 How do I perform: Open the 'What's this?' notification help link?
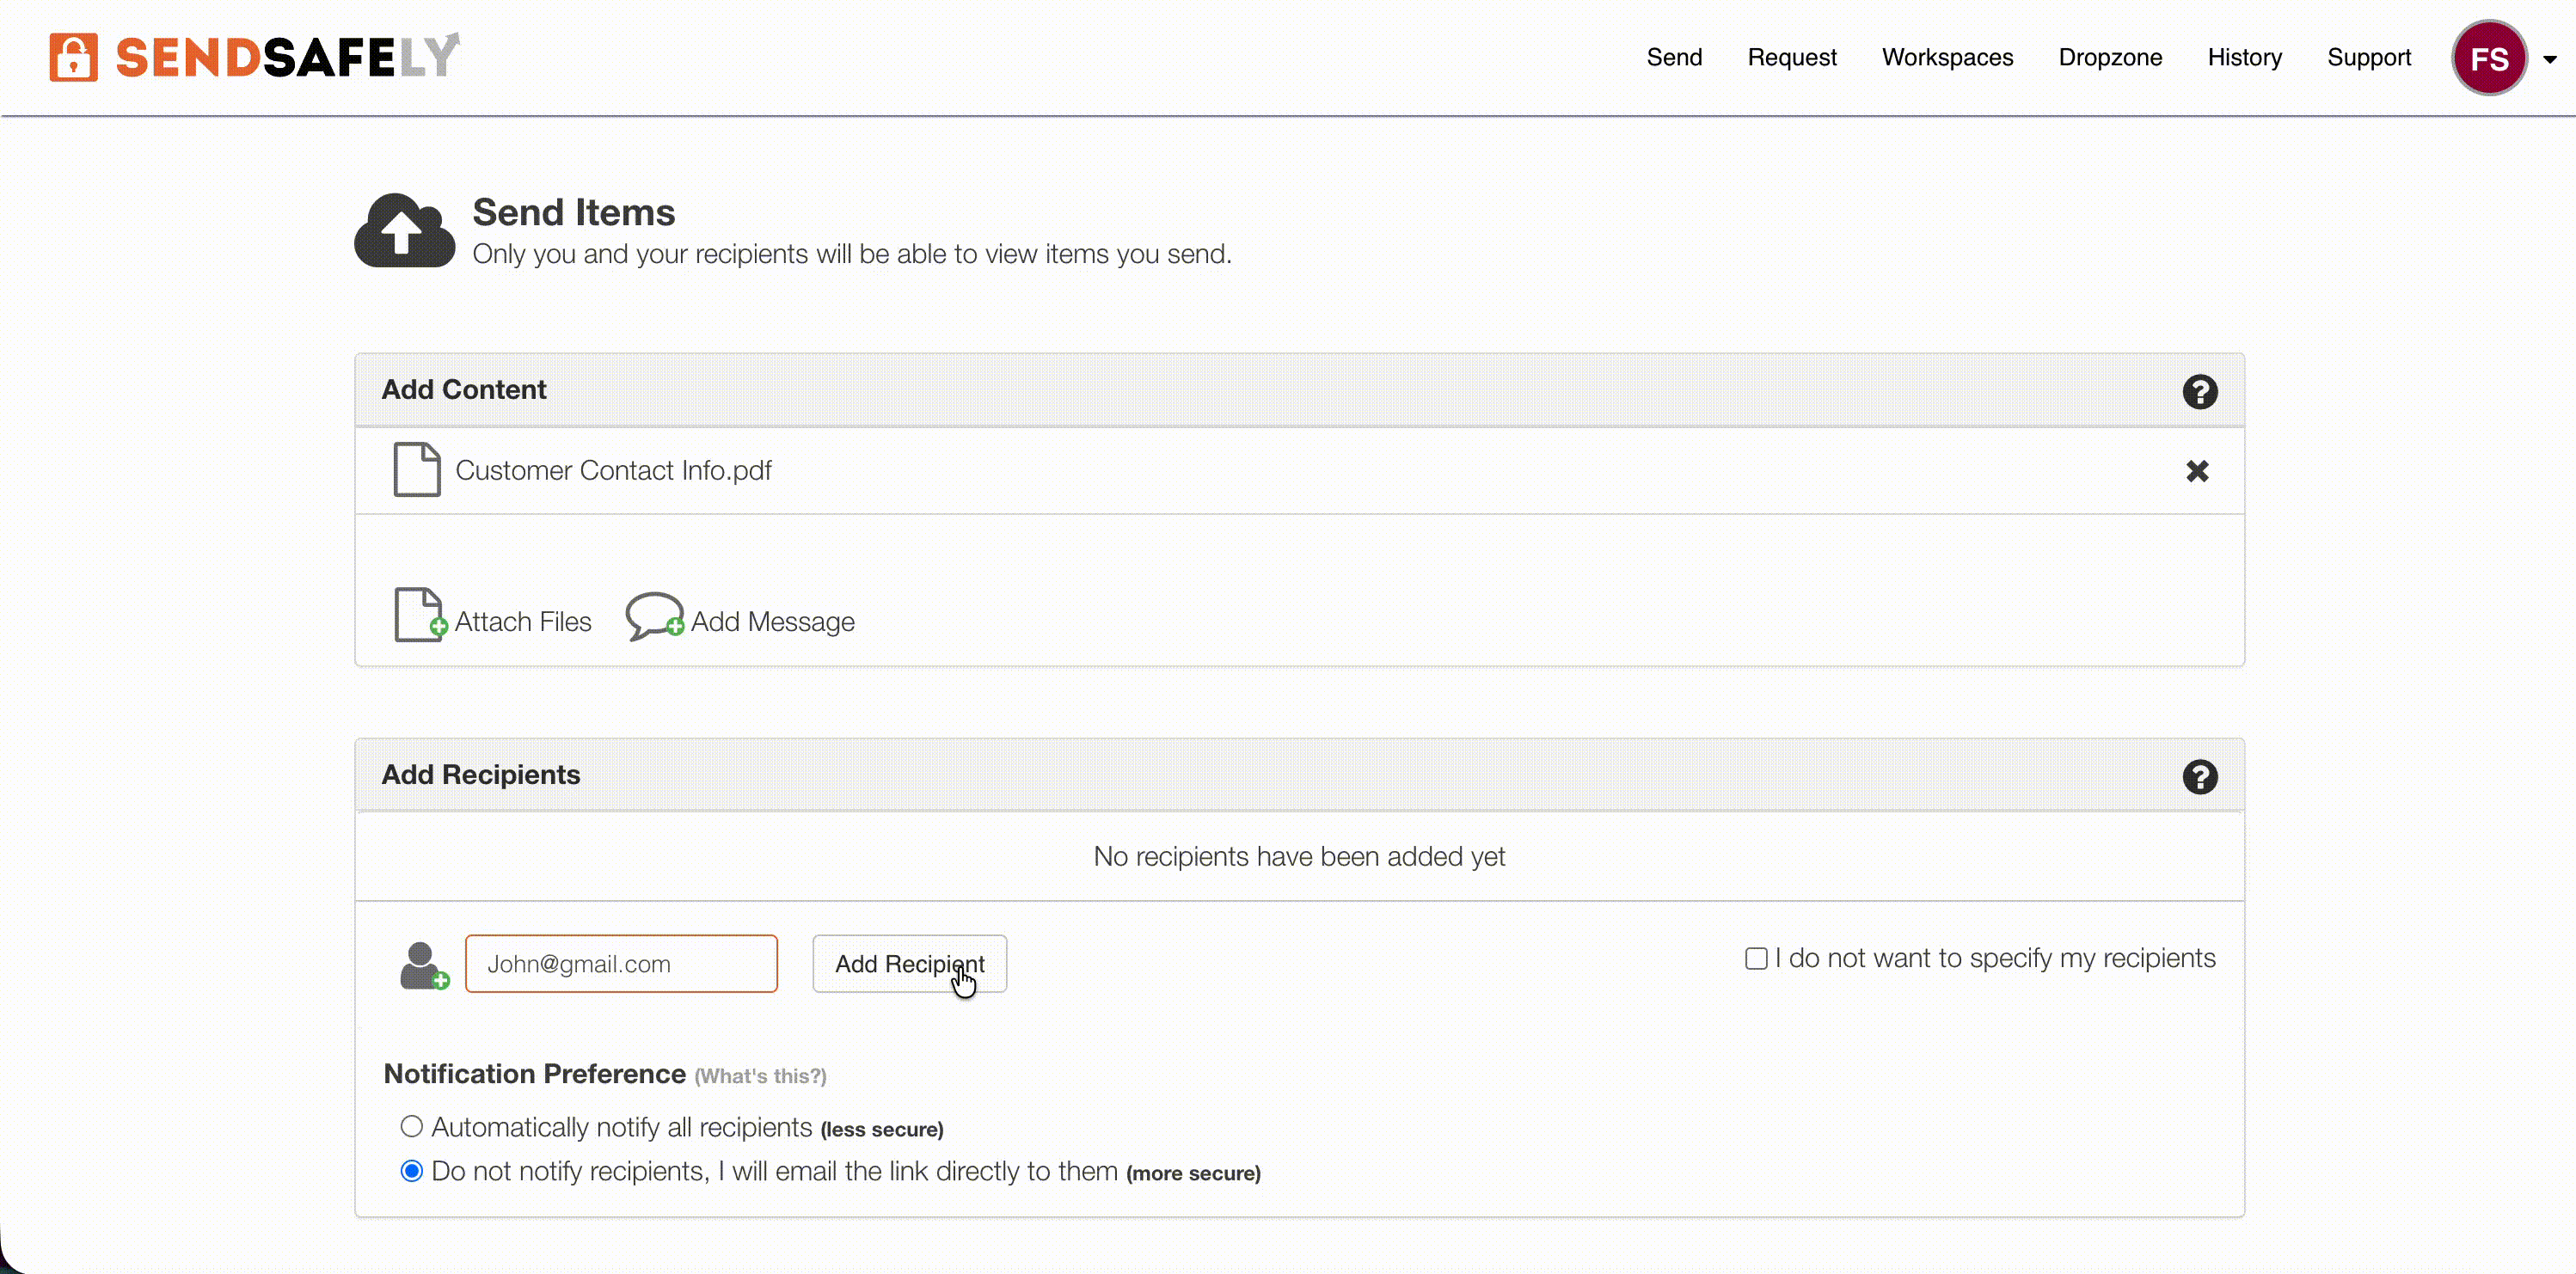760,1076
